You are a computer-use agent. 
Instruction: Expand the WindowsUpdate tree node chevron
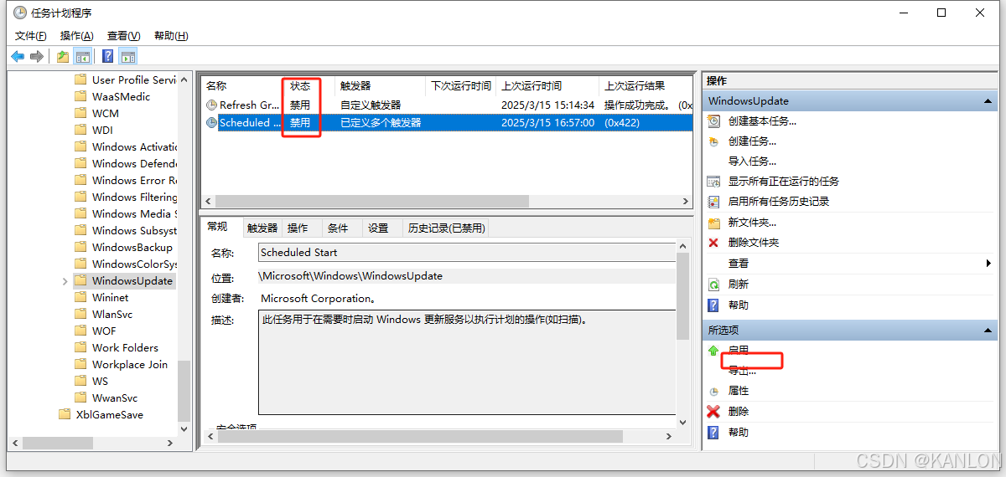pos(65,281)
